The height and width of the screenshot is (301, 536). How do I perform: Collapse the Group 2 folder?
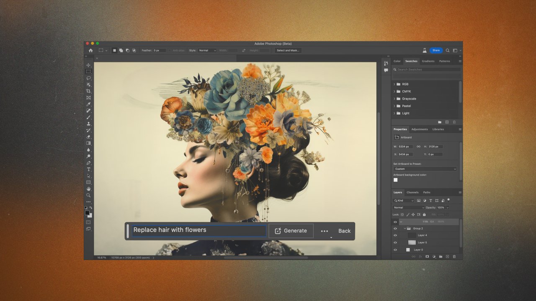pyautogui.click(x=405, y=228)
